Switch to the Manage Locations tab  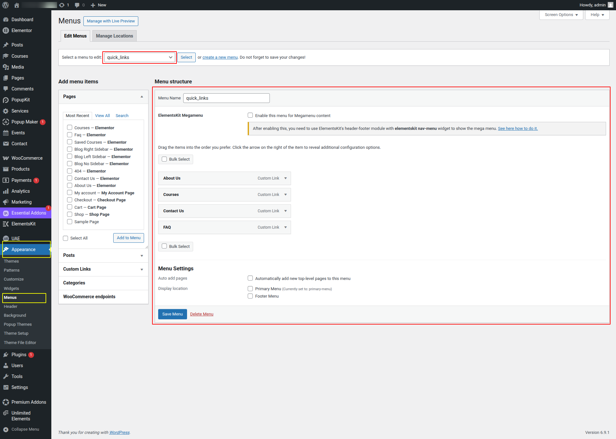click(x=114, y=36)
